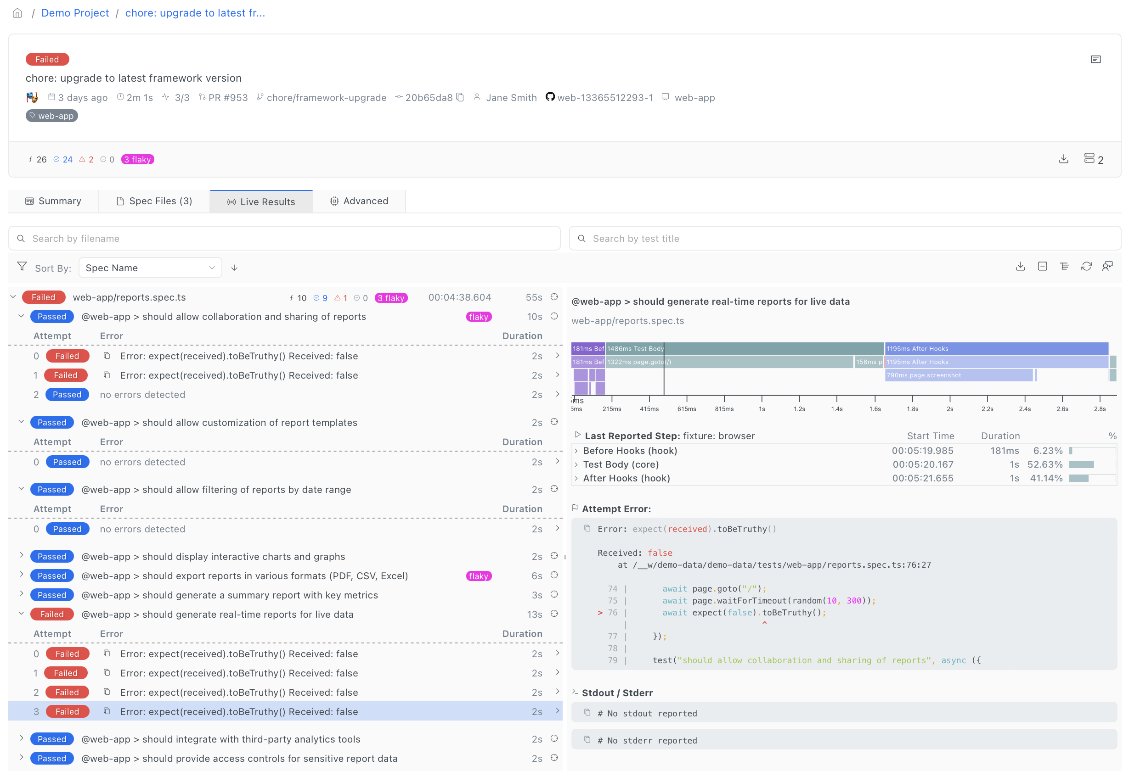Refresh the live results
The width and height of the screenshot is (1129, 771).
(x=1086, y=266)
